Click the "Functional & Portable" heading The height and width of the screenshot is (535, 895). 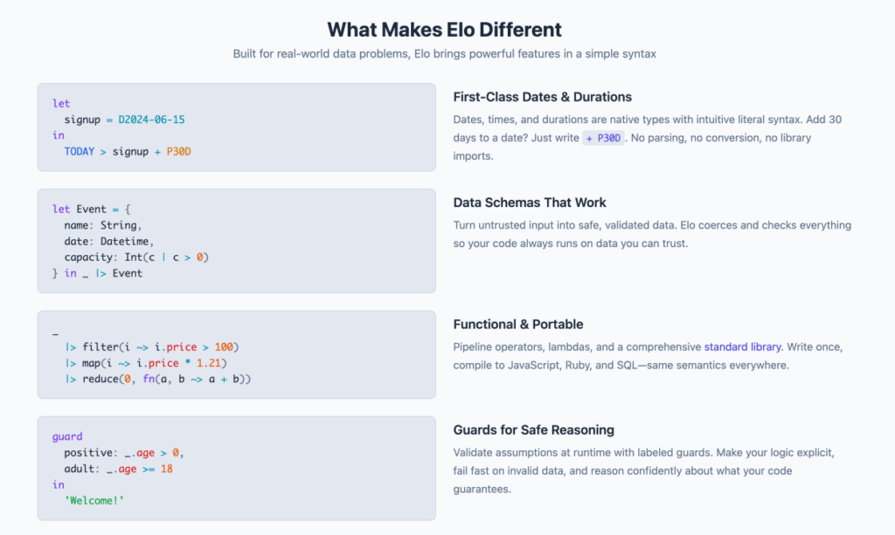pos(518,324)
